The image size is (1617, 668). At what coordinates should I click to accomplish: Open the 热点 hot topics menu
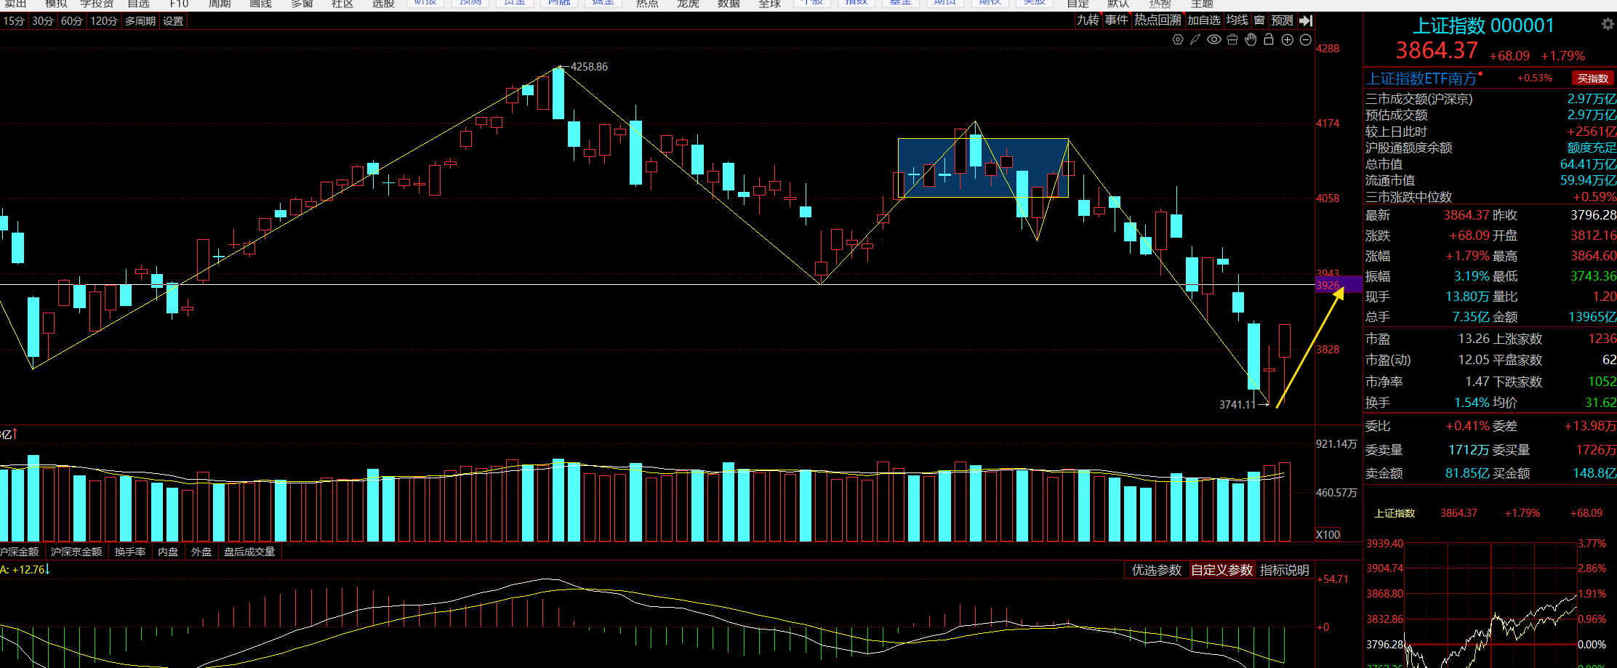coord(647,4)
